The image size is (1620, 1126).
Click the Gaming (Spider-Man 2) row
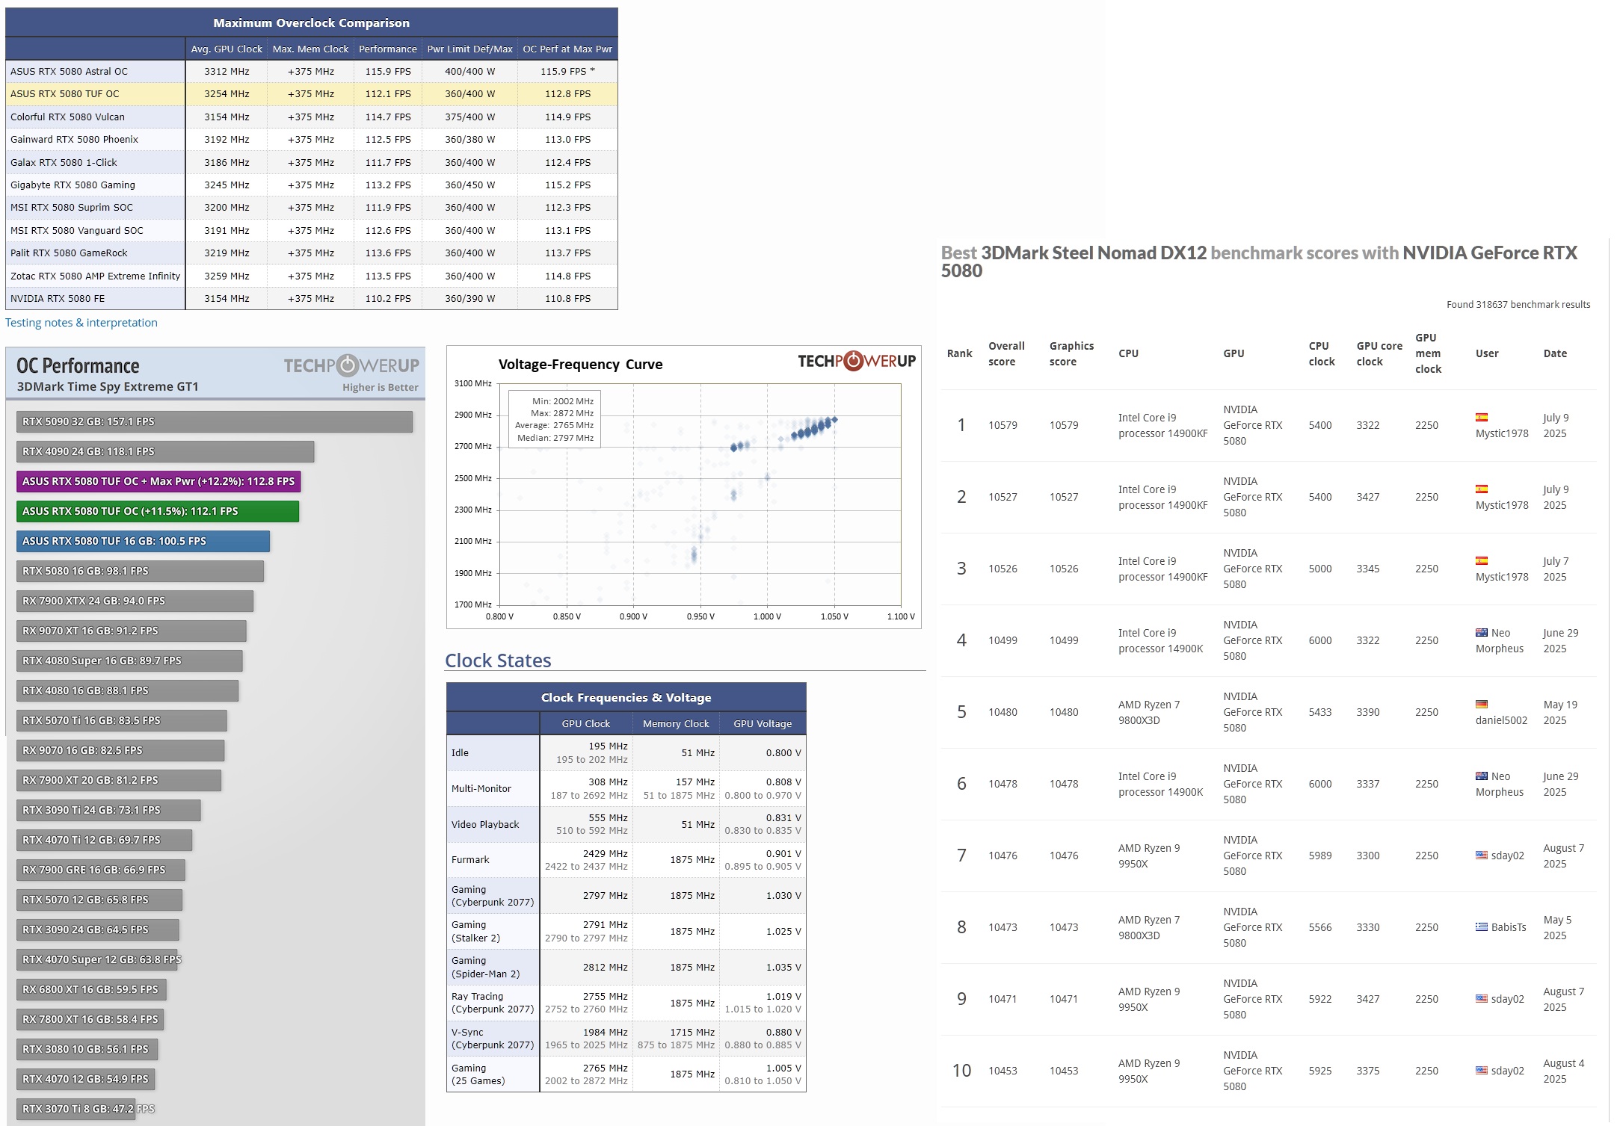click(626, 967)
